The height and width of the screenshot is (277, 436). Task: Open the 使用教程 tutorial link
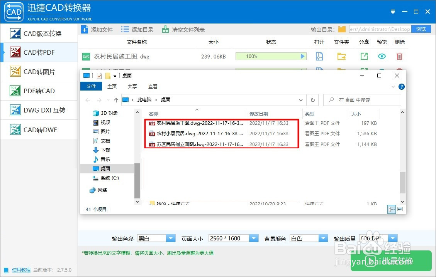tap(21, 270)
